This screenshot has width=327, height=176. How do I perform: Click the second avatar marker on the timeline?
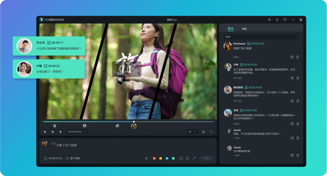point(84,126)
